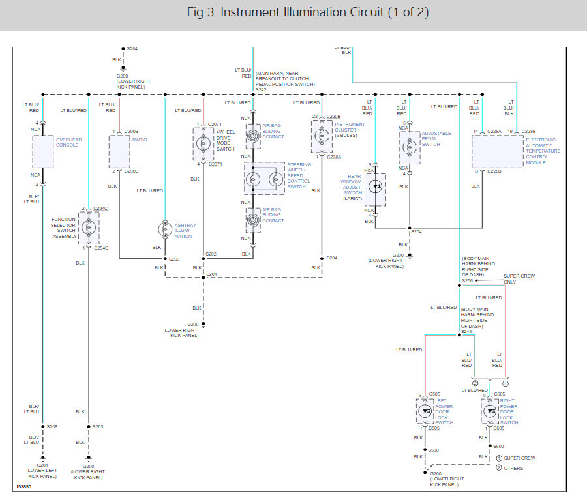Click the S201 splice label
Viewport: 587px width, 502px height.
211,274
